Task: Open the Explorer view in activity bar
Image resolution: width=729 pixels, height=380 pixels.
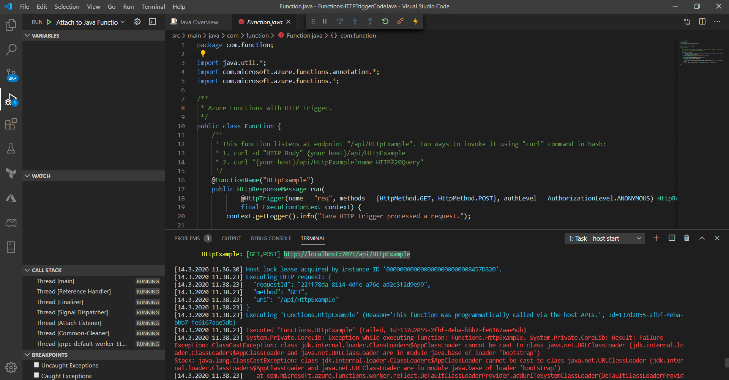Action: [11, 25]
